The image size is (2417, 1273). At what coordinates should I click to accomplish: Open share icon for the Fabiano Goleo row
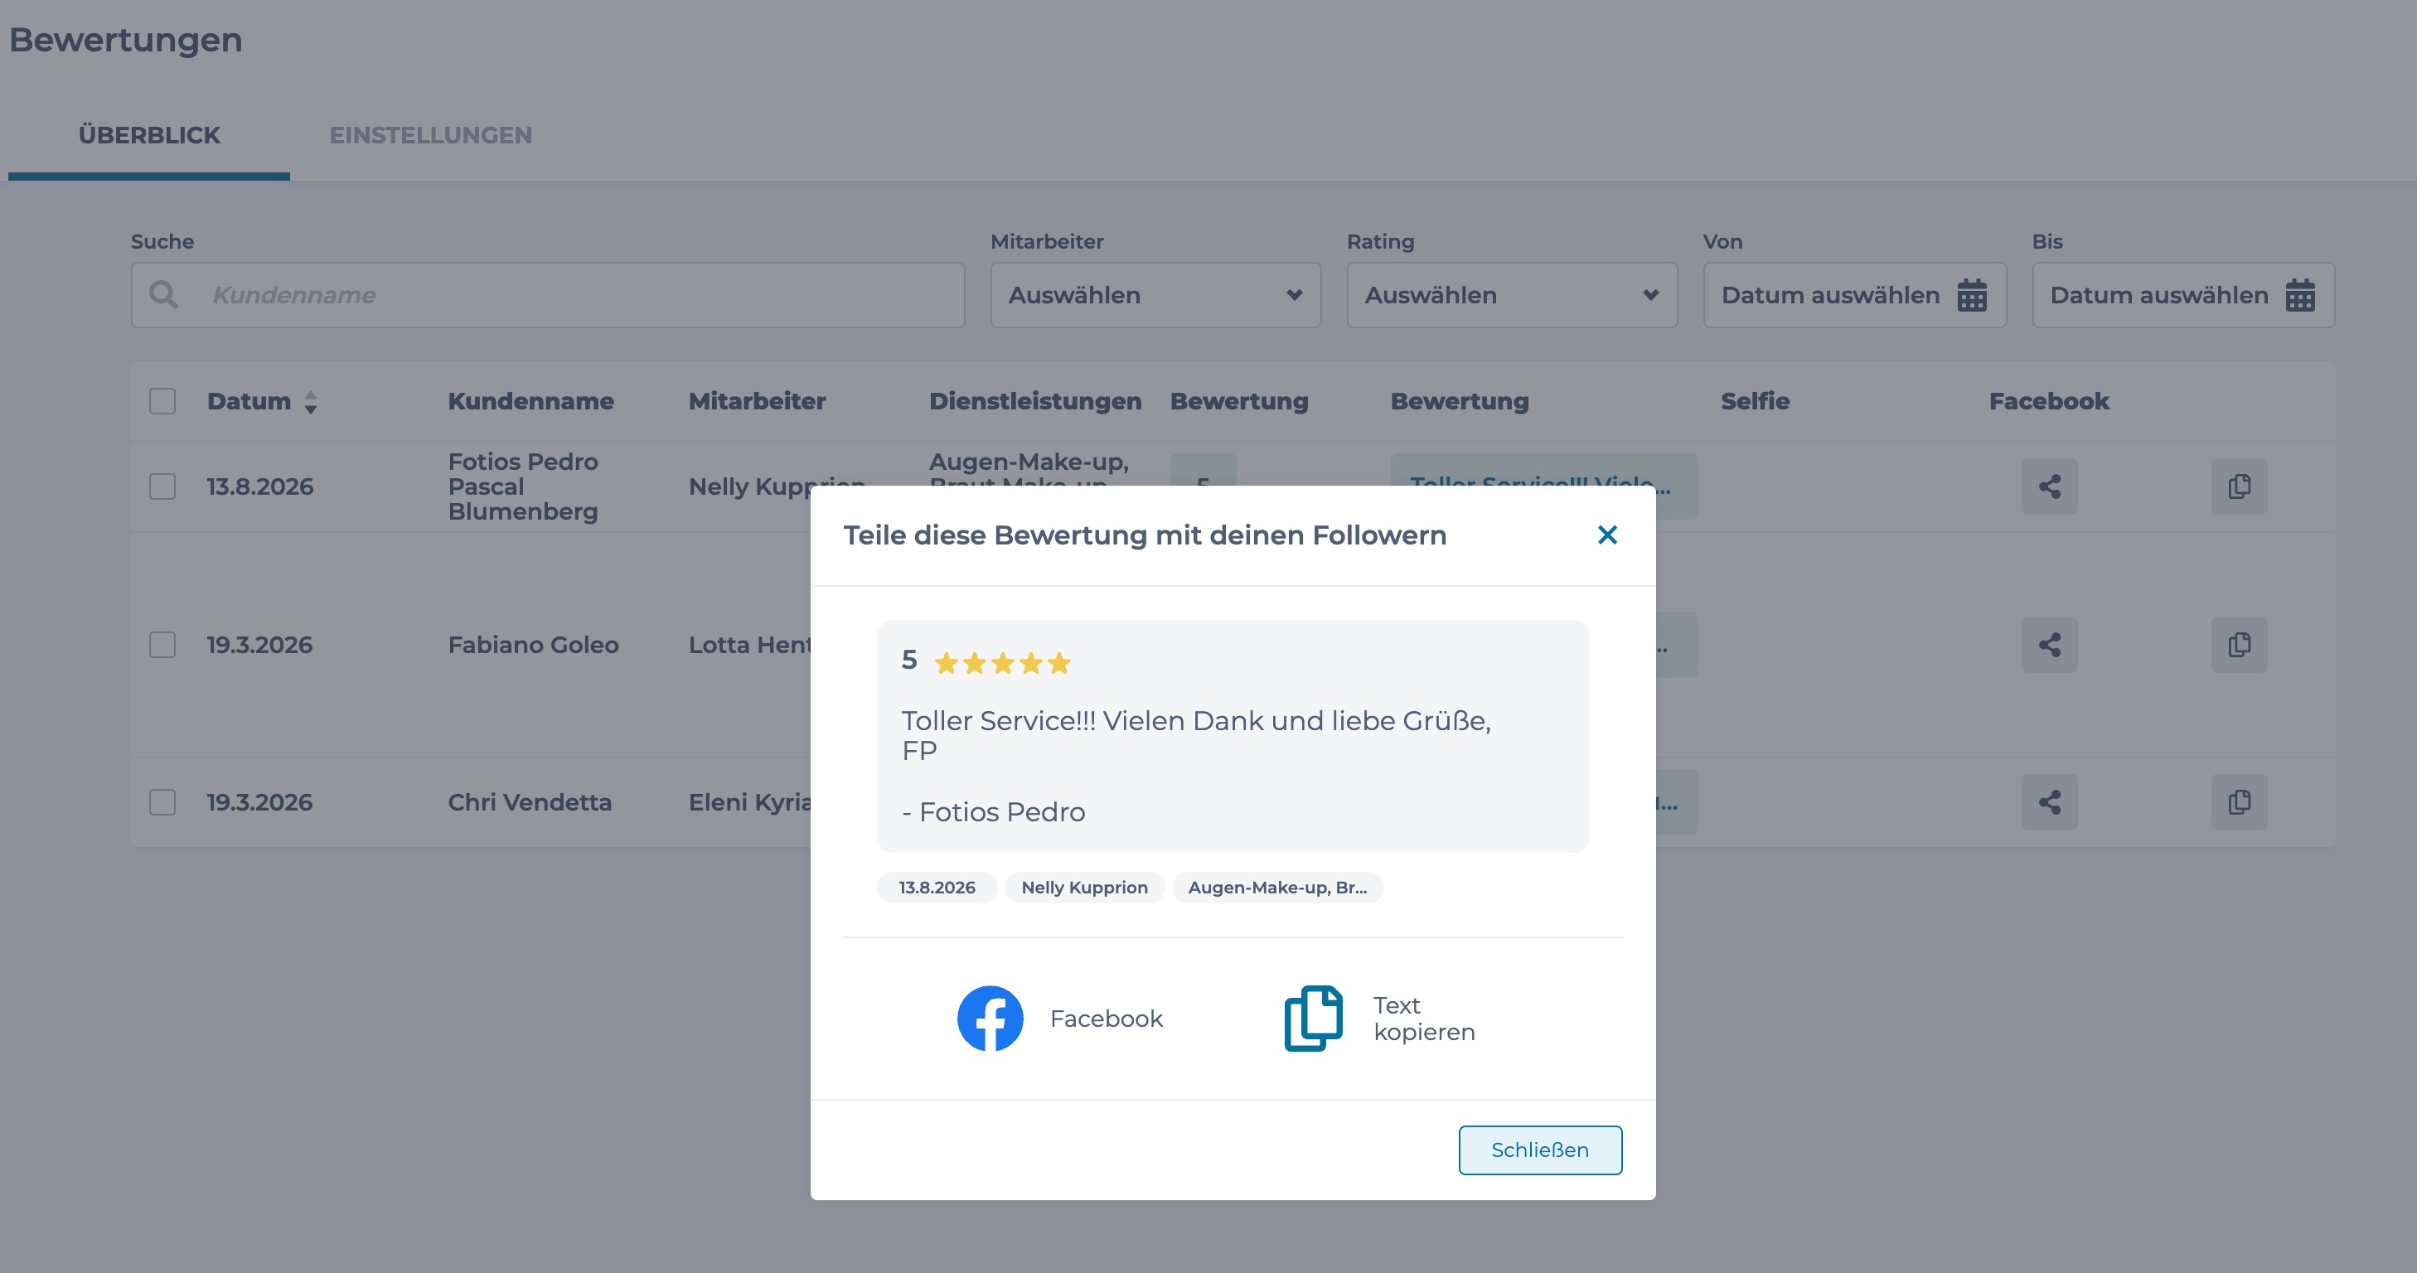pyautogui.click(x=2049, y=645)
